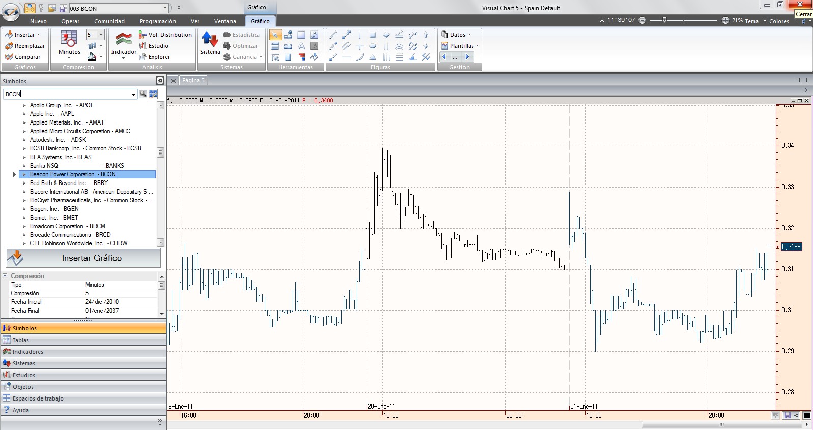This screenshot has height=430, width=813.
Task: Choose the text annotation 'A' tool
Action: point(301,46)
